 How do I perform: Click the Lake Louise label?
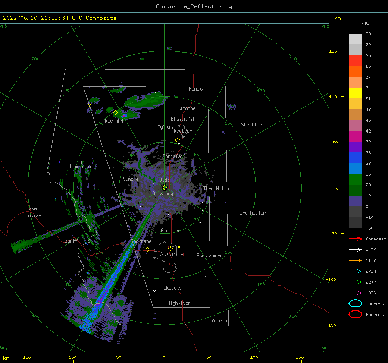[33, 212]
